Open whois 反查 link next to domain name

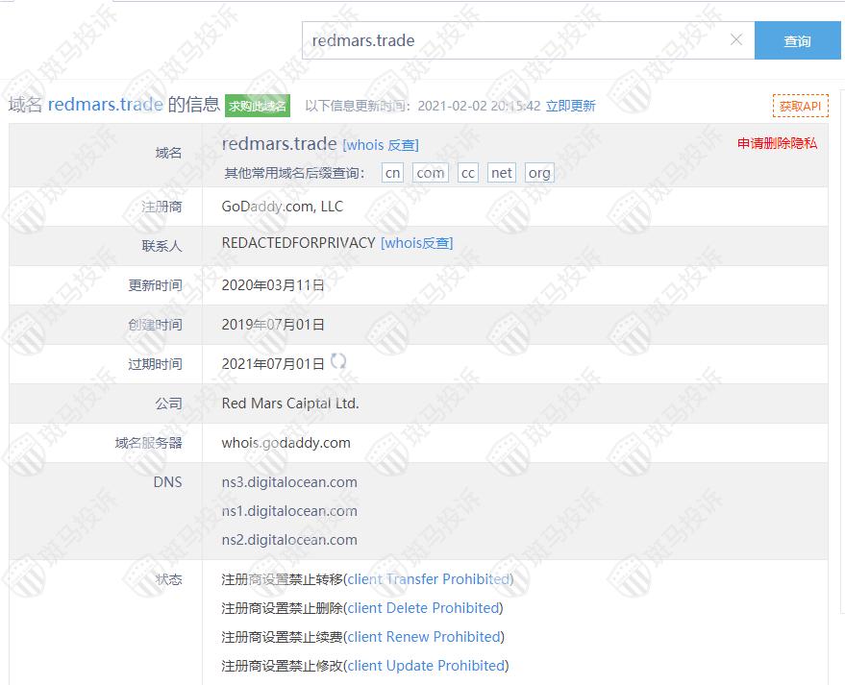[x=380, y=145]
